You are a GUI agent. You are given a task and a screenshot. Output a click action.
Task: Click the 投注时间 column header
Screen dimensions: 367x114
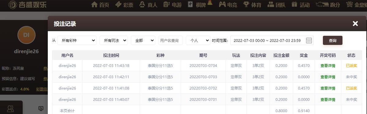[x=111, y=55]
